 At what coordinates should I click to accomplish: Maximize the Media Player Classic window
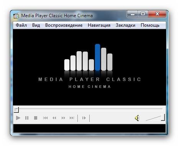(x=143, y=14)
